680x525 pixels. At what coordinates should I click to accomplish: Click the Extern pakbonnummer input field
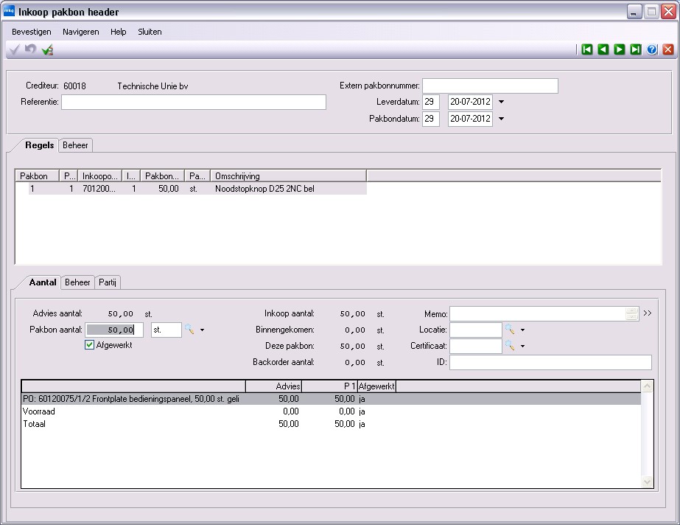(490, 86)
